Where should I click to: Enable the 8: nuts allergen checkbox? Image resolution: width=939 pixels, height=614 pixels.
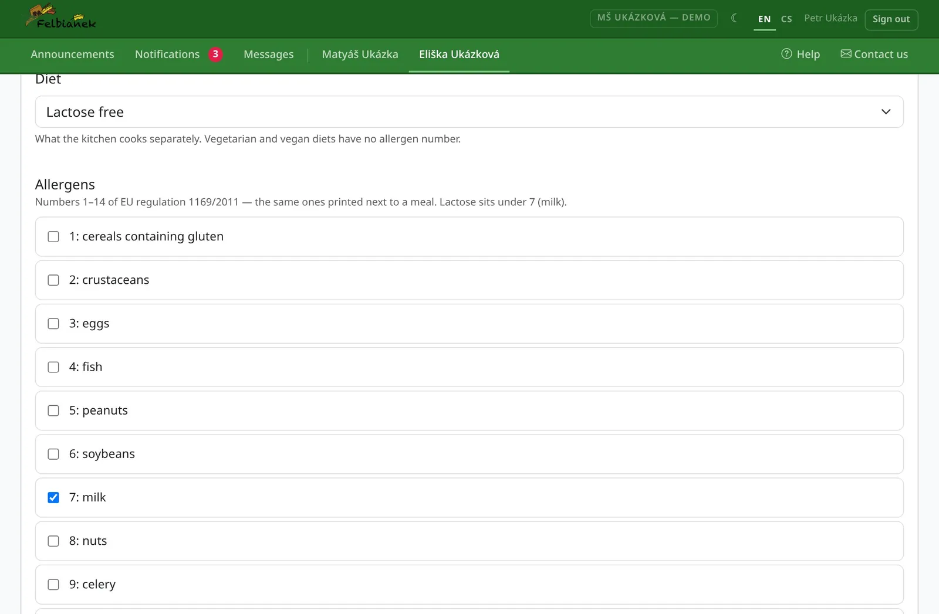click(x=53, y=541)
